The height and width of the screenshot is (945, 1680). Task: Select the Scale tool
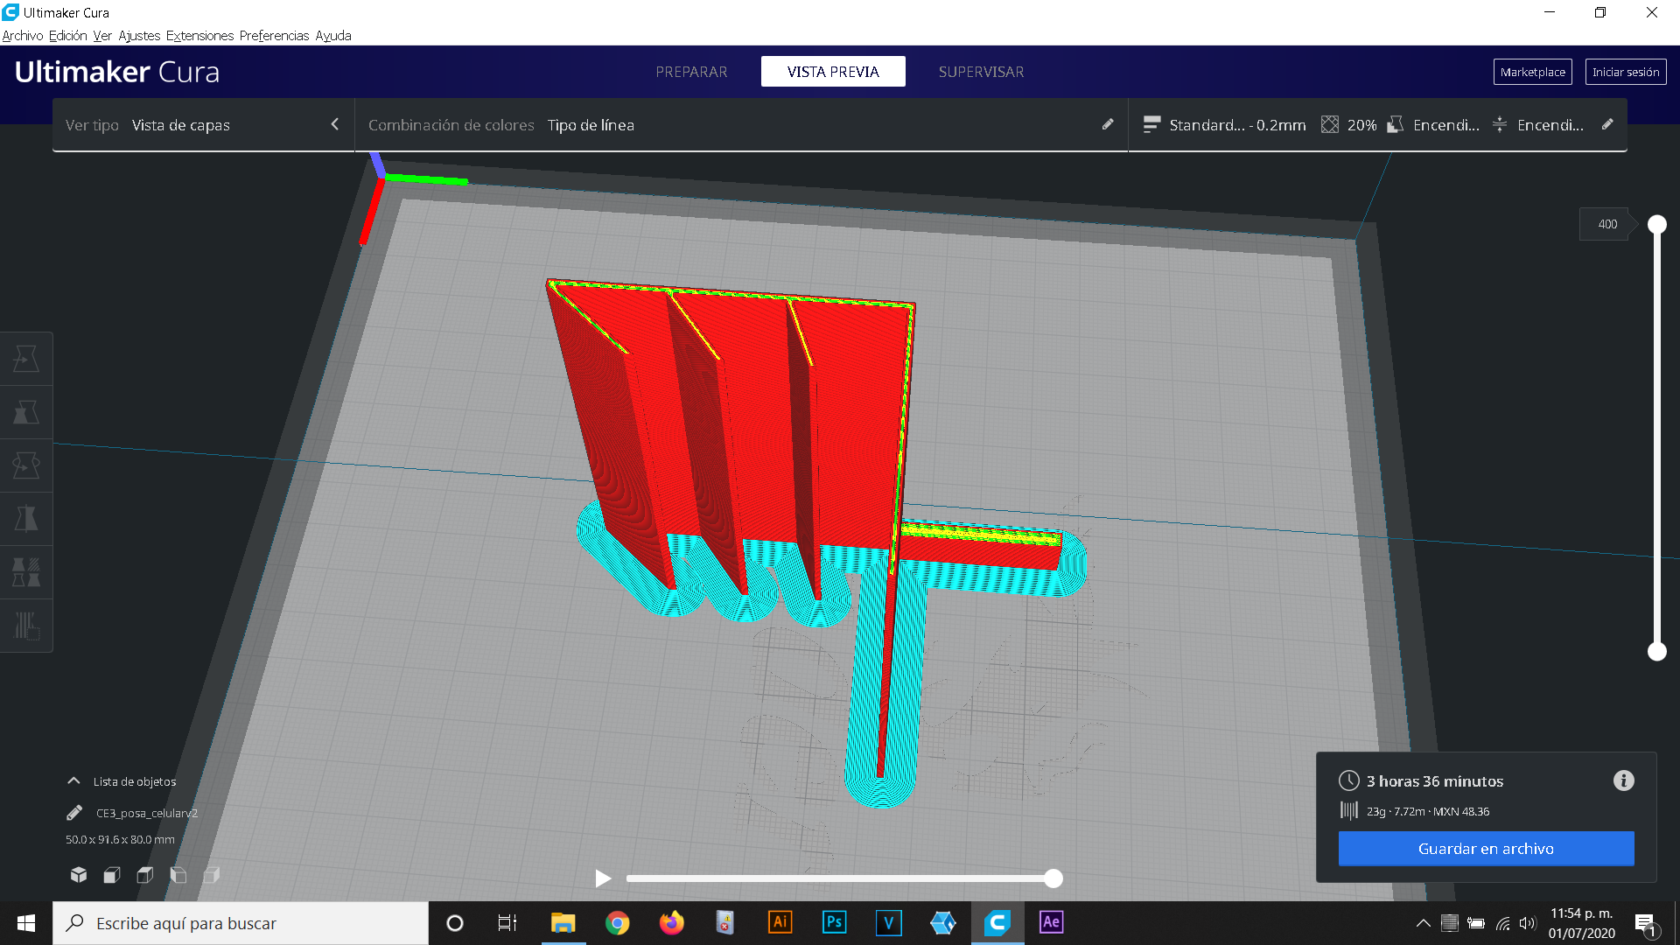[26, 412]
